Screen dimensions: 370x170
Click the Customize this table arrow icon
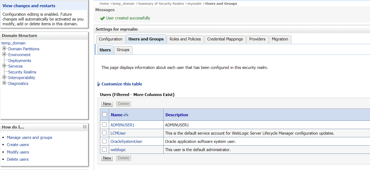[99, 84]
